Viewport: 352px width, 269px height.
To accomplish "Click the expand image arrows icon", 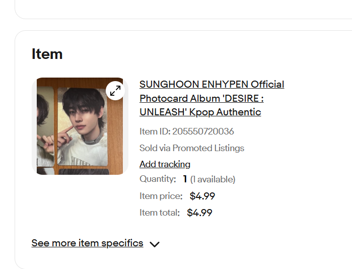I will [115, 91].
